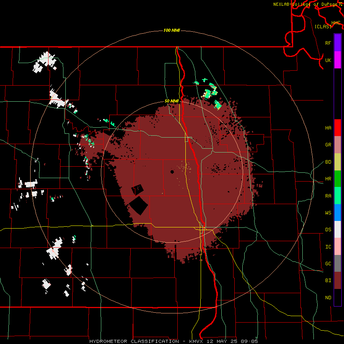The image size is (344, 344).
Task: Click the 'ND' legend label
Action: (328, 298)
